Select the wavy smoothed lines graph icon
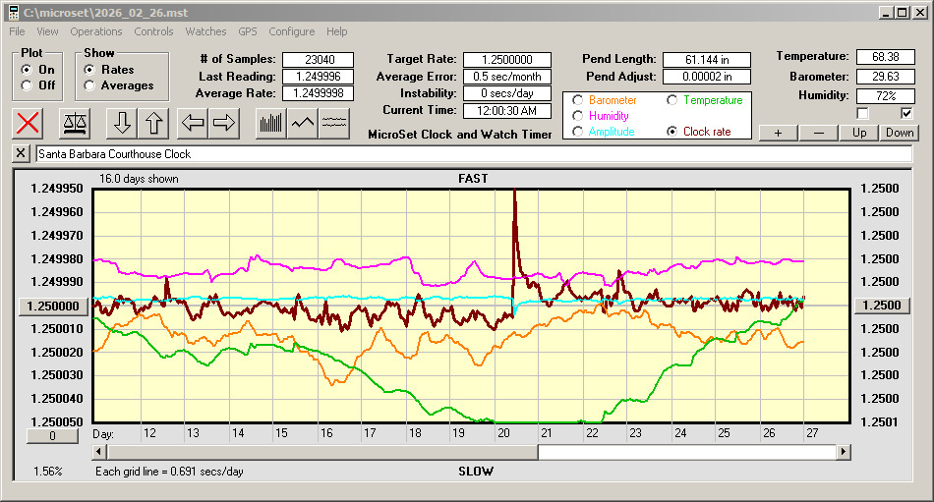Image resolution: width=934 pixels, height=502 pixels. [335, 123]
